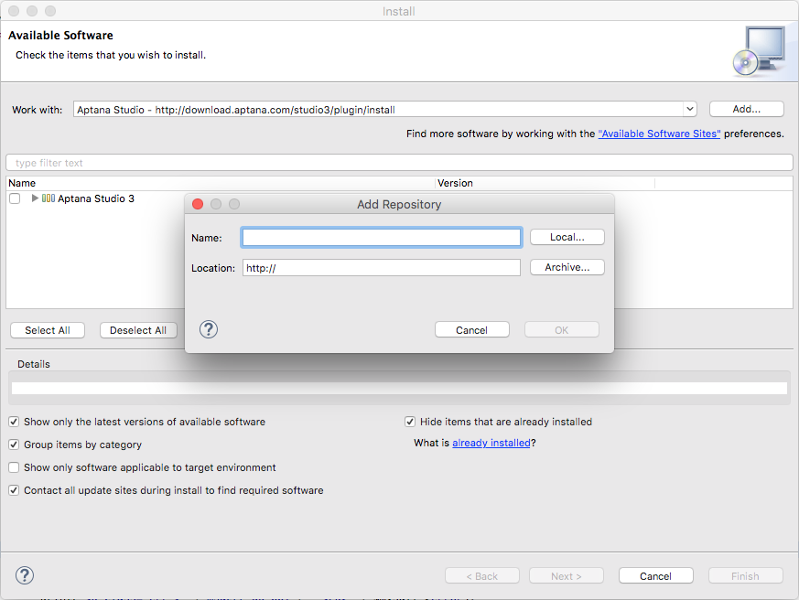
Task: Click the Aptana Studio 3 category icon
Action: 49,198
